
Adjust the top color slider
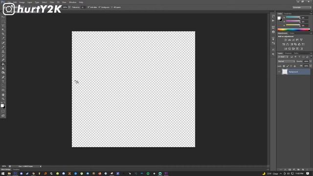tap(293, 18)
